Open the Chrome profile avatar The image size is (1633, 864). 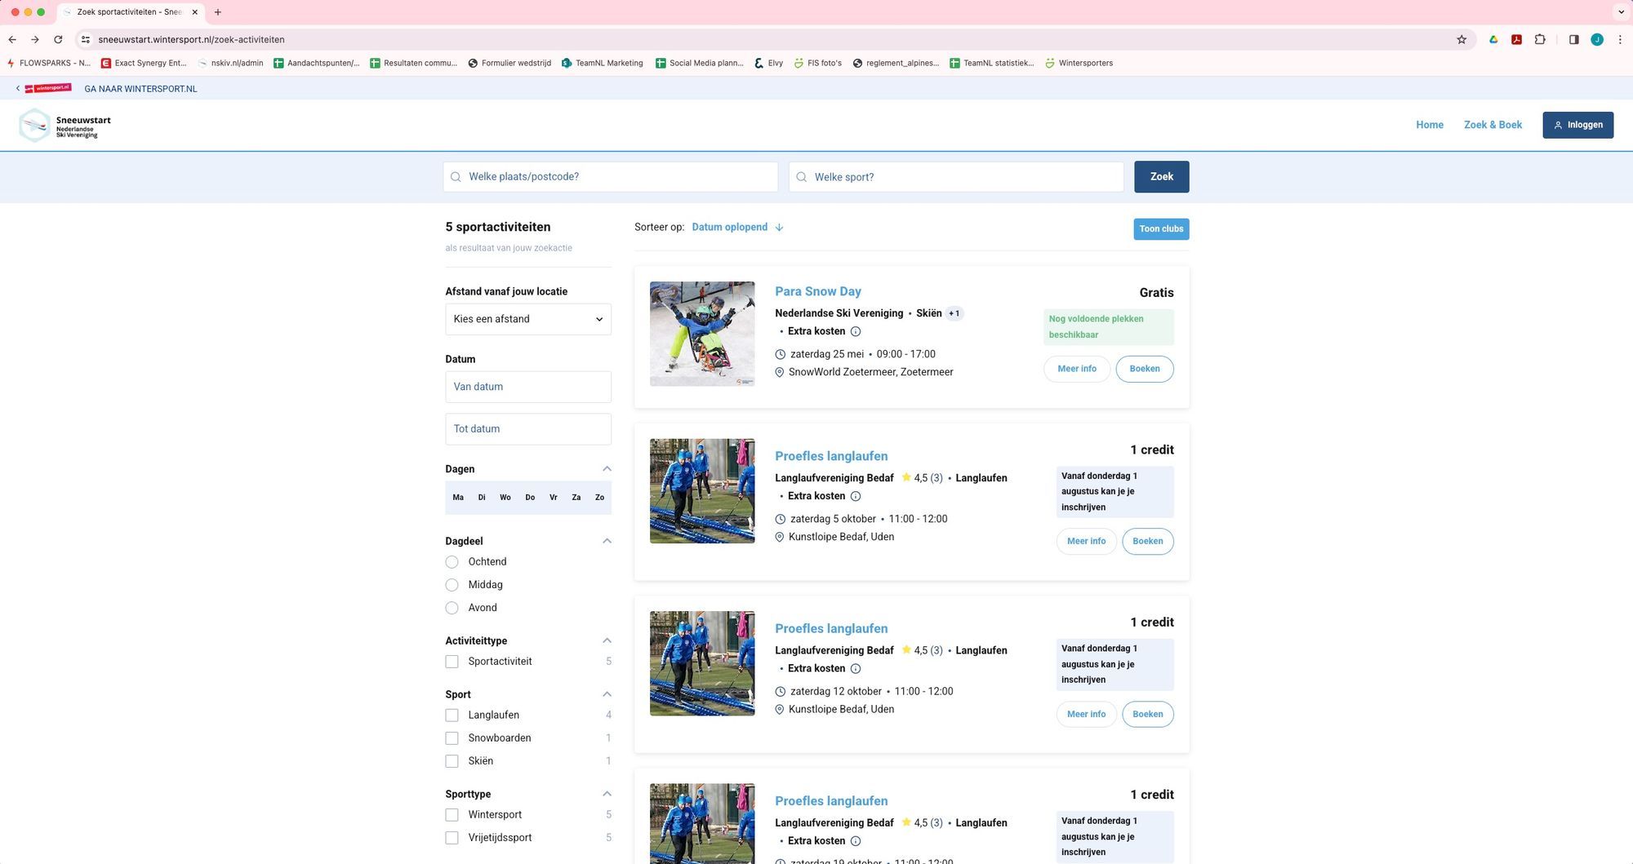coord(1597,39)
